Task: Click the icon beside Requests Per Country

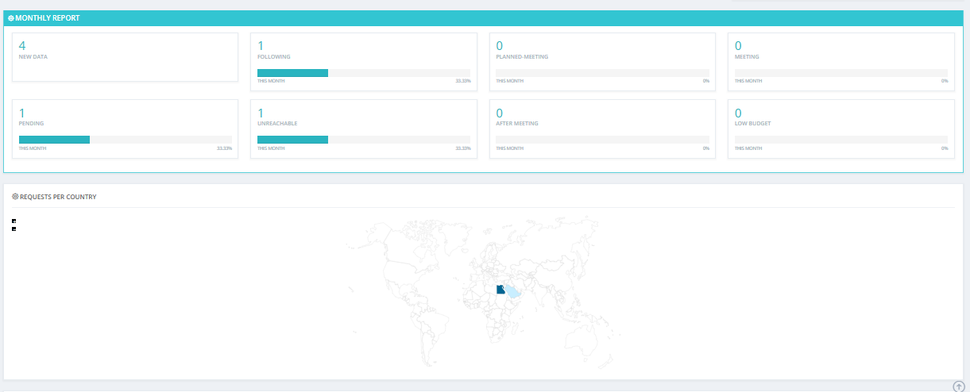Action: click(x=15, y=196)
